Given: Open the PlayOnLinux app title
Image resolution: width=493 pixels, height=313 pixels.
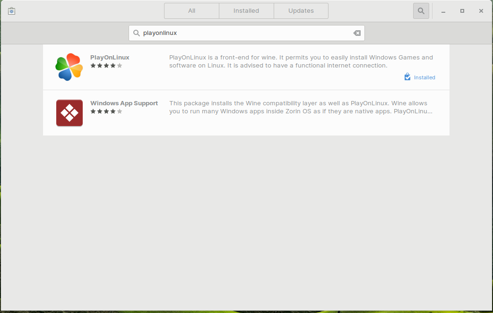Looking at the screenshot, I should click(110, 58).
